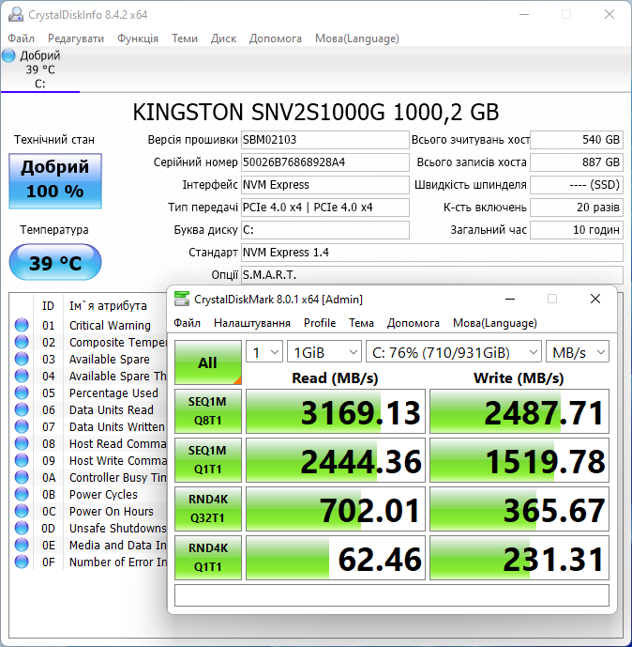Screen dimensions: 632x647
Task: Click the 39 °C temperature button
Action: (55, 262)
